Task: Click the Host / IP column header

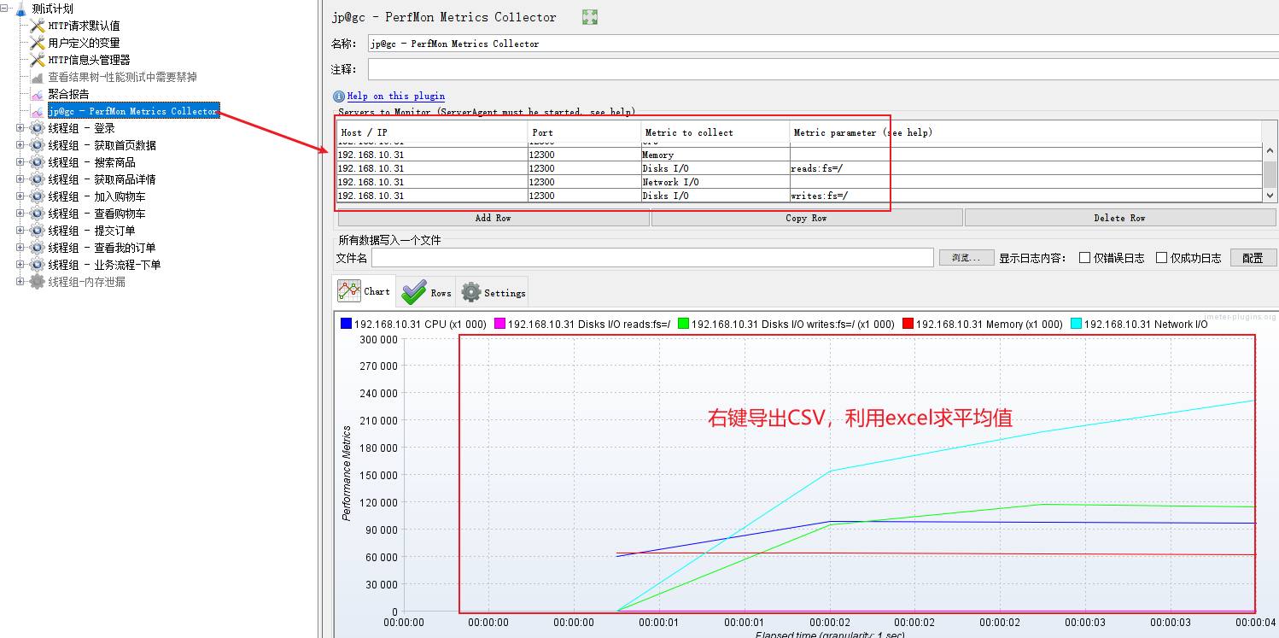Action: 433,132
